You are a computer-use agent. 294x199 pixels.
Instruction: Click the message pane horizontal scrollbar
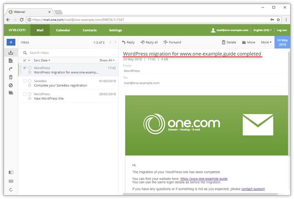(200, 194)
